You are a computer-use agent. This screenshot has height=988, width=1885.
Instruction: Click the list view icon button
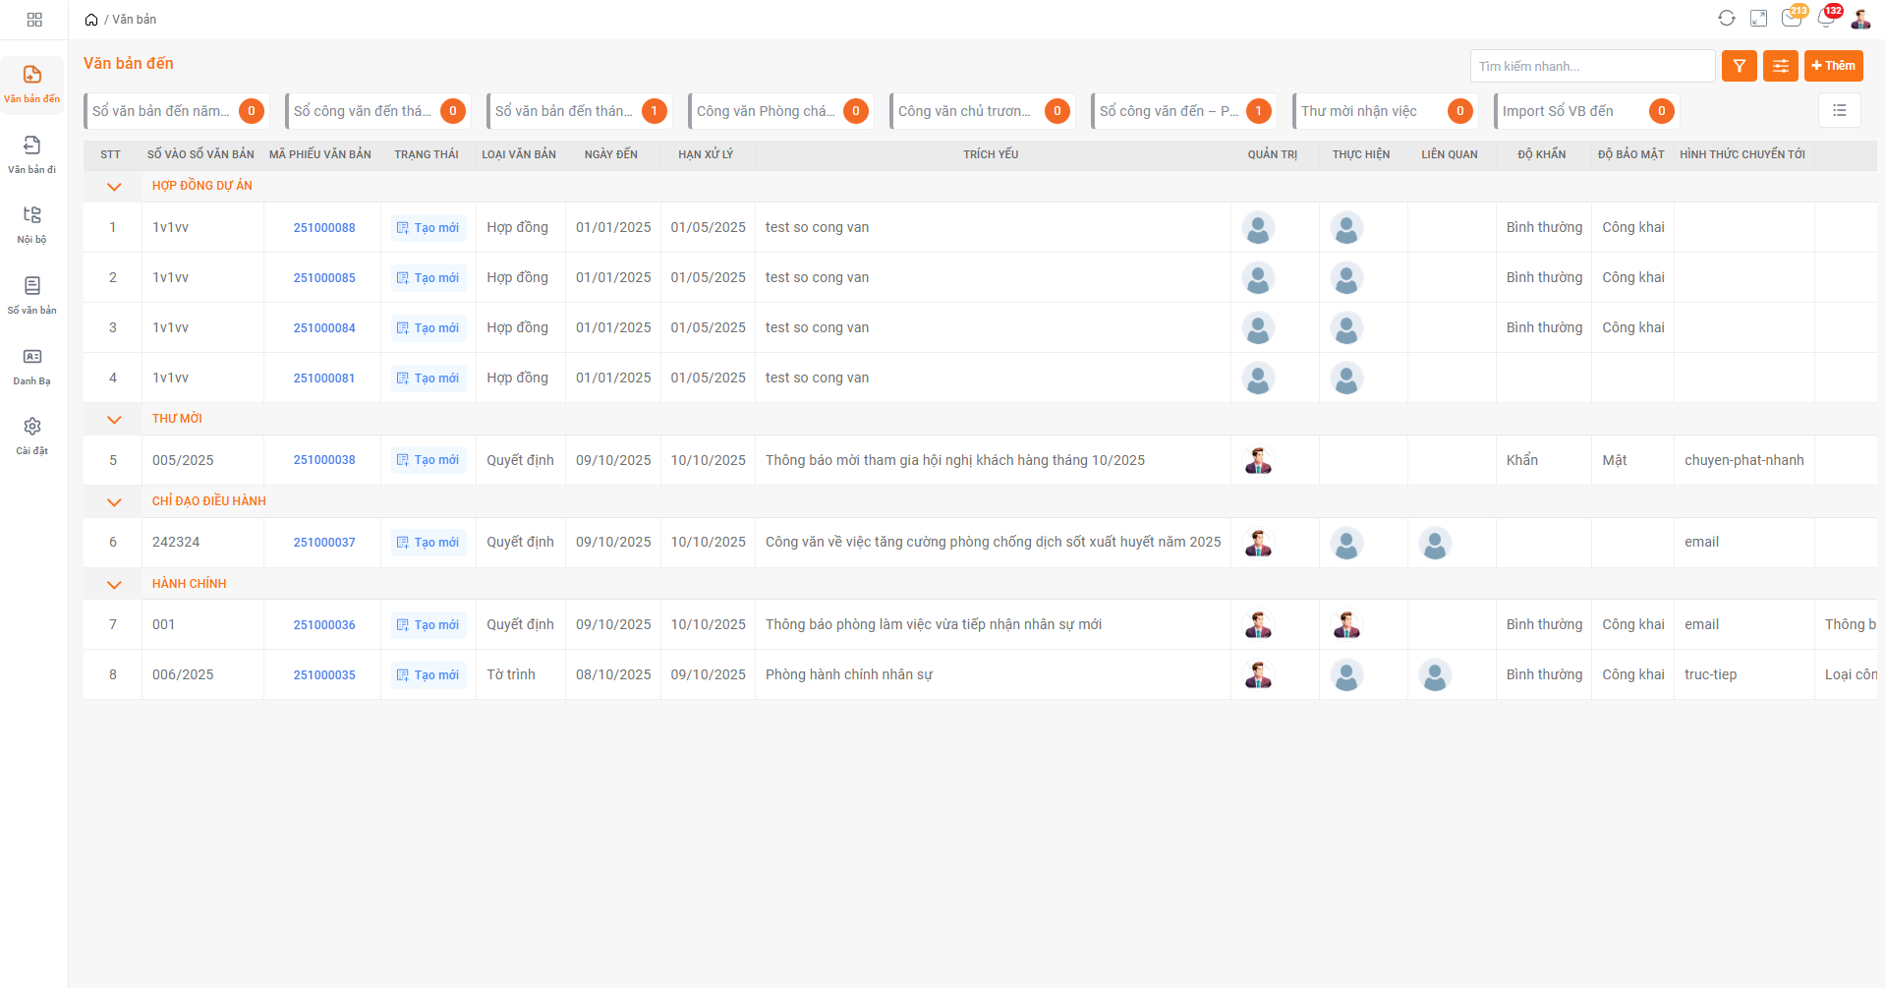click(1839, 111)
